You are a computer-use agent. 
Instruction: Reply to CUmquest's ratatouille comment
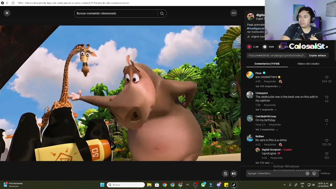coord(270,105)
